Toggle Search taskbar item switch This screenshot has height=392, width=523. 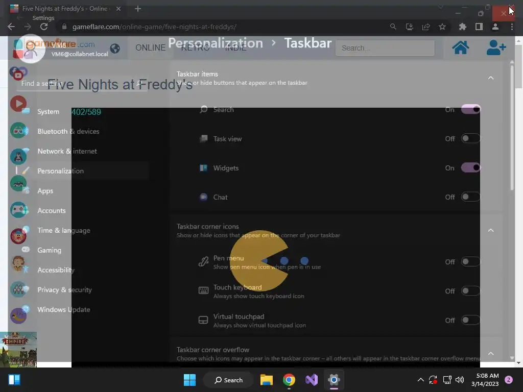pos(470,109)
